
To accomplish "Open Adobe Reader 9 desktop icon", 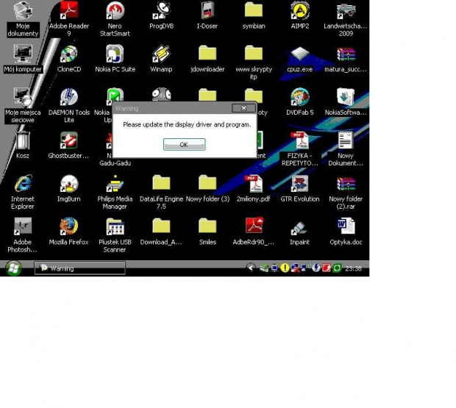I will [x=69, y=12].
